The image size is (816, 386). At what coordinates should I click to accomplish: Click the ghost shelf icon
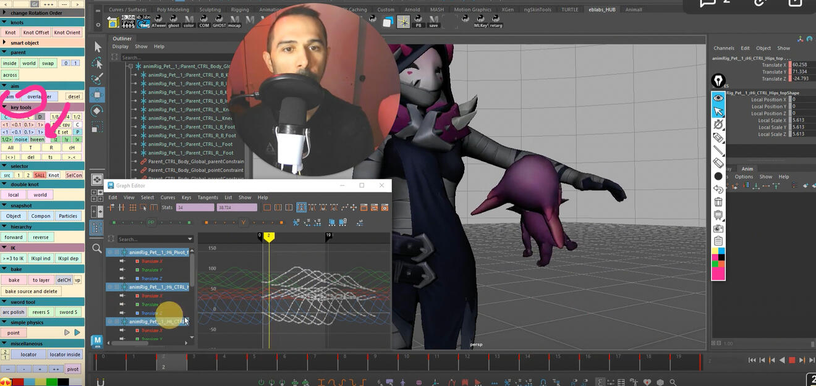click(174, 22)
